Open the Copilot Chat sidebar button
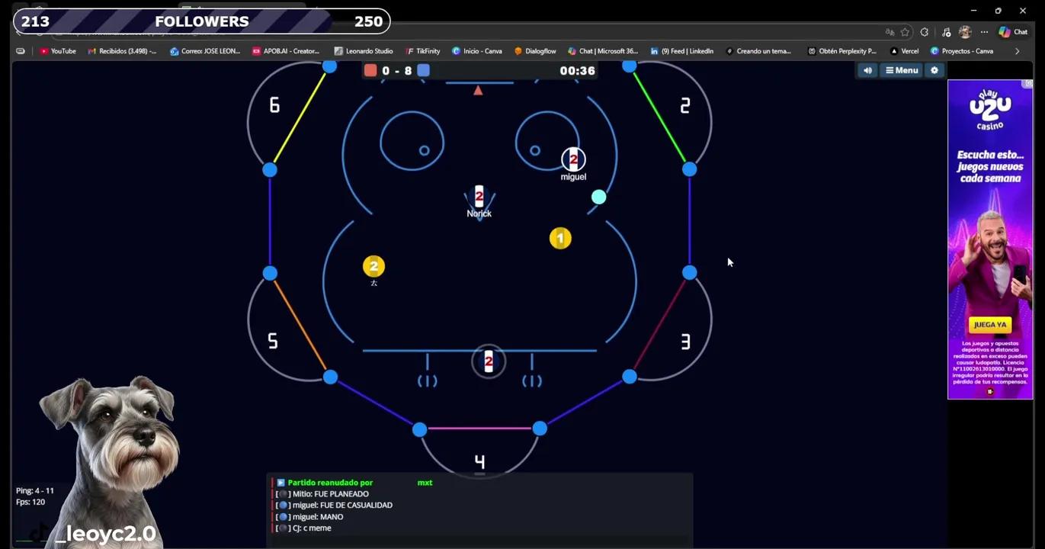 click(1014, 32)
